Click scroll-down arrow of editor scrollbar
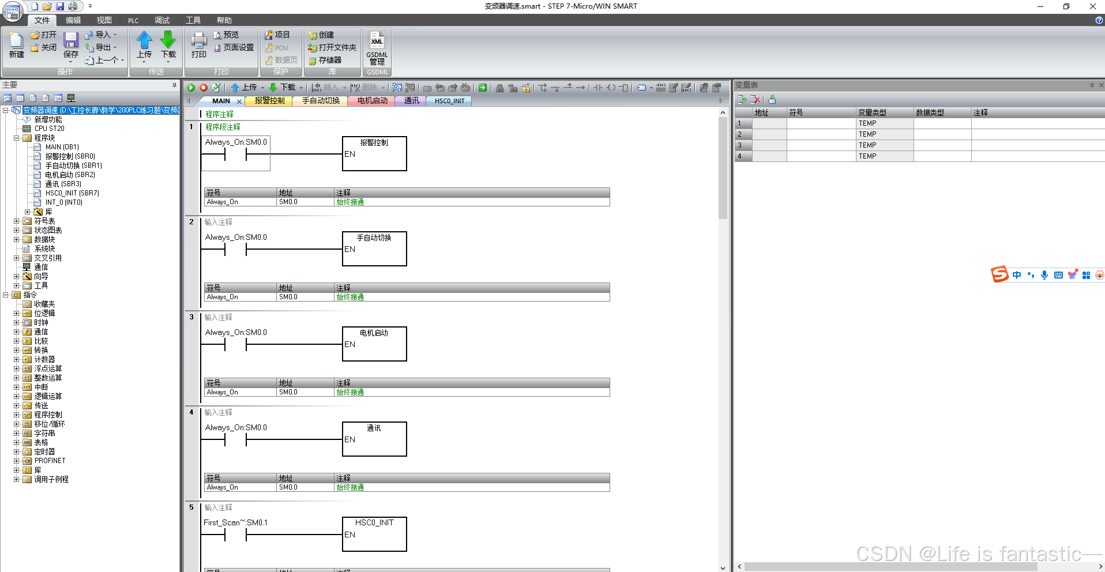 pos(723,568)
